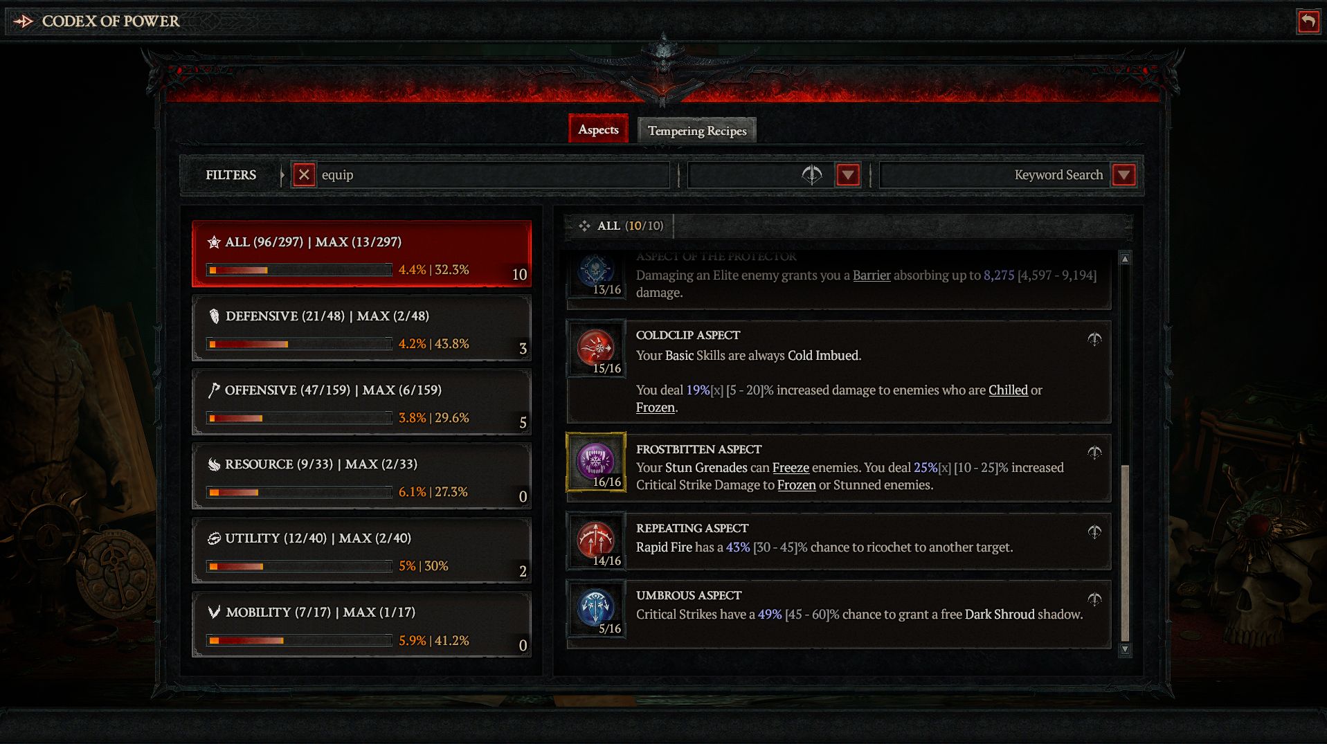1327x744 pixels.
Task: Click the aspect list scrollbar down arrow
Action: click(1125, 649)
